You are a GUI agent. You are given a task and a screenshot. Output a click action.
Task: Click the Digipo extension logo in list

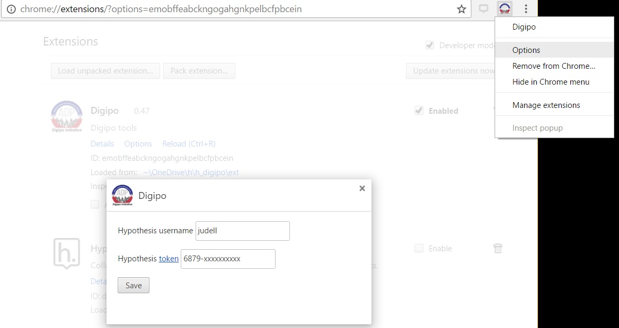pos(67,117)
